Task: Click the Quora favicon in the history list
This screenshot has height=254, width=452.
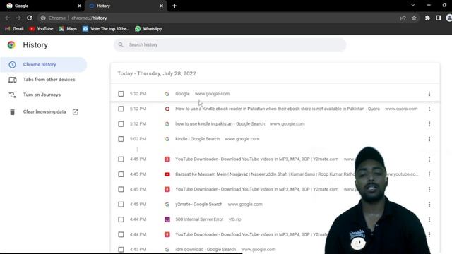Action: [167, 109]
